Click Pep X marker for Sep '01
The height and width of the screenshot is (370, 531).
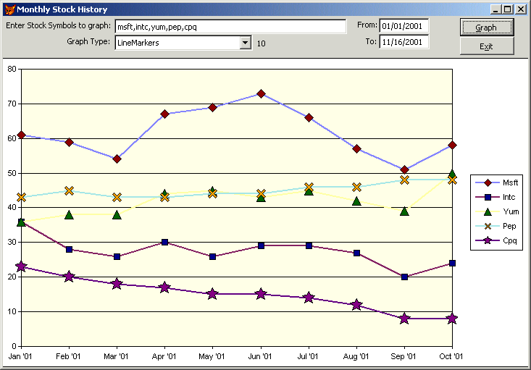(404, 180)
